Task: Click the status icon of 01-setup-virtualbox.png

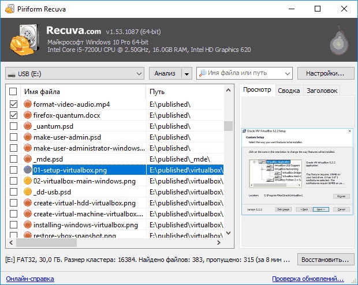Action: [28, 170]
